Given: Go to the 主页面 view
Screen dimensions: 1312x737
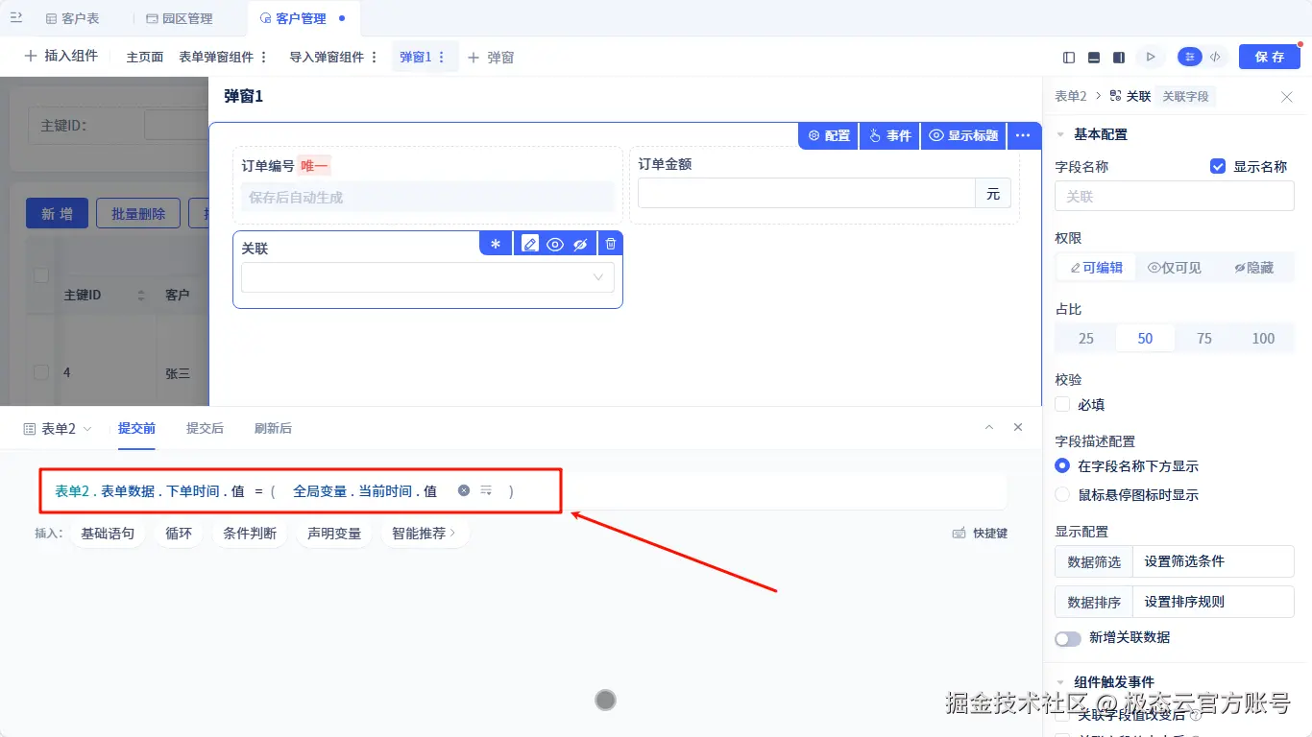Looking at the screenshot, I should [145, 58].
